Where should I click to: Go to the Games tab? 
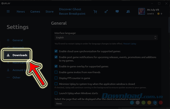coord(35,12)
